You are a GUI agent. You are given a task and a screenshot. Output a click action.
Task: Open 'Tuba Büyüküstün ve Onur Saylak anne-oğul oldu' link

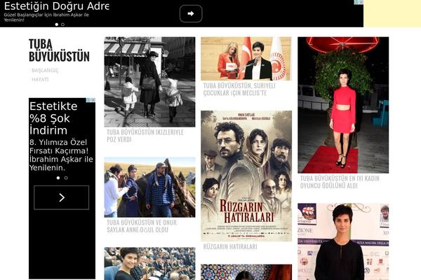tap(142, 226)
